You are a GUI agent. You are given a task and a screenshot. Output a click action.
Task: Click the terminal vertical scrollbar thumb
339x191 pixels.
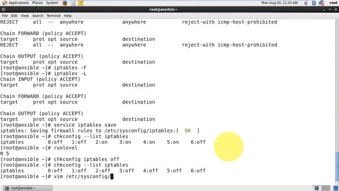337,166
